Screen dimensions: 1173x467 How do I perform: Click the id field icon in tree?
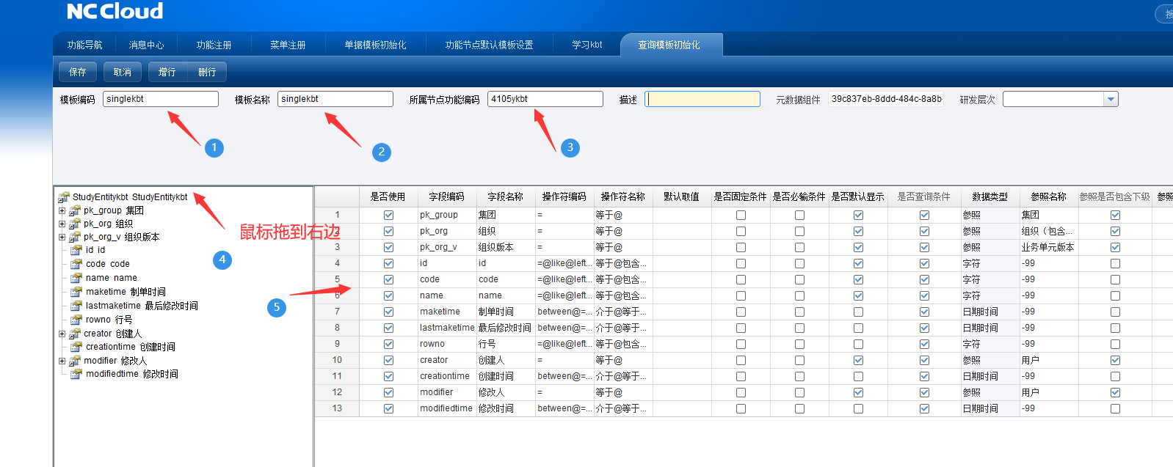[x=76, y=250]
